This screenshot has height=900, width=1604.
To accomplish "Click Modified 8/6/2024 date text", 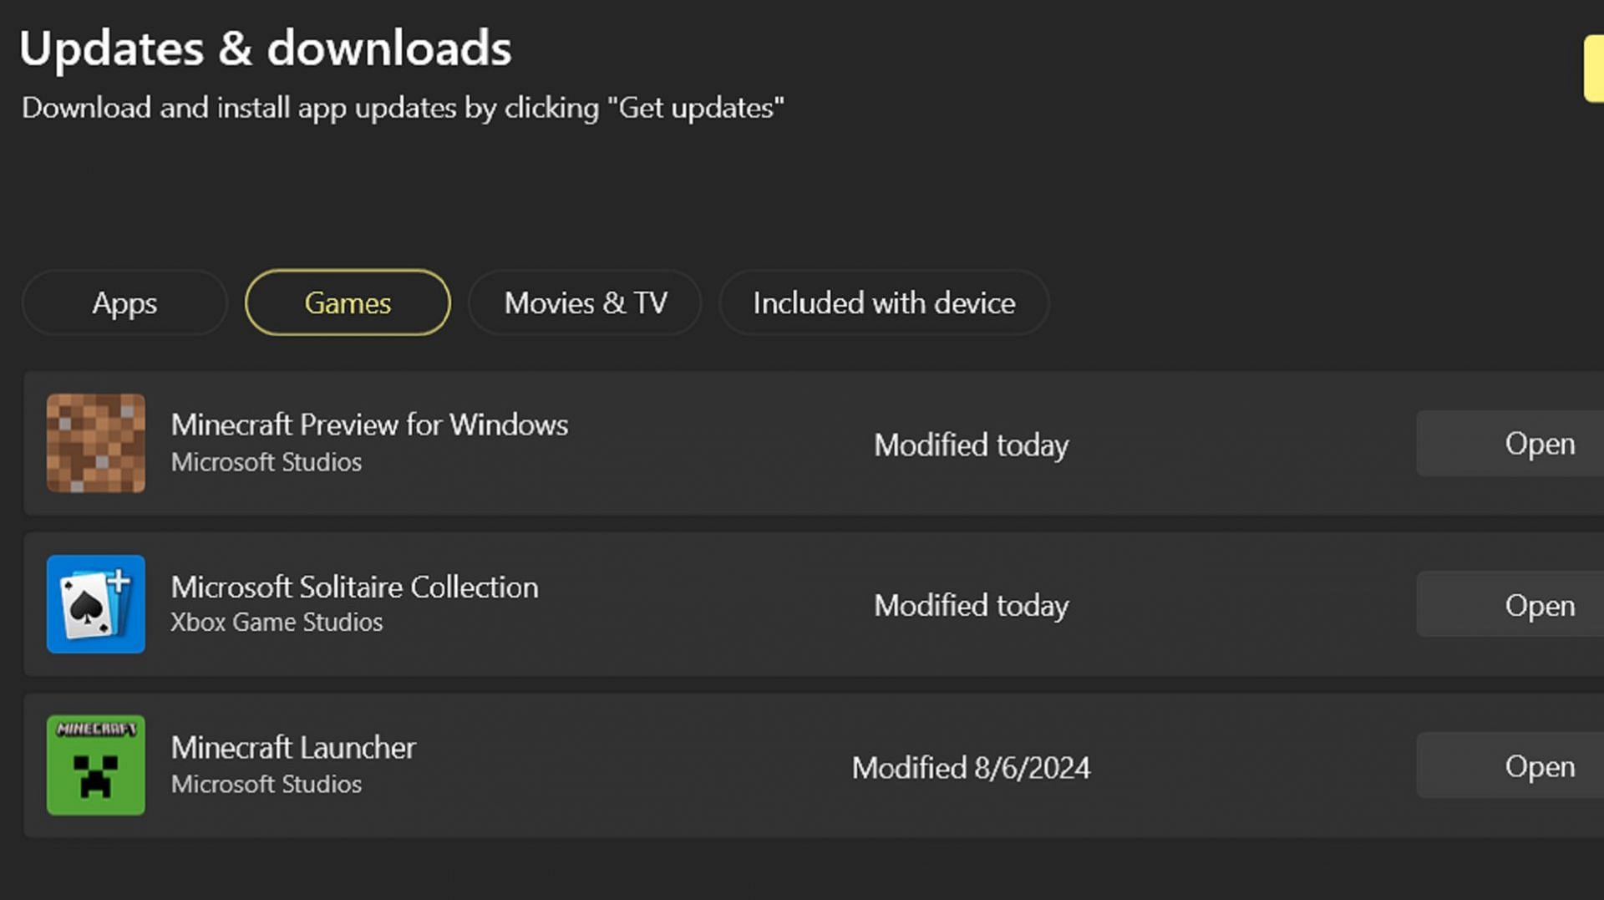I will [x=971, y=767].
